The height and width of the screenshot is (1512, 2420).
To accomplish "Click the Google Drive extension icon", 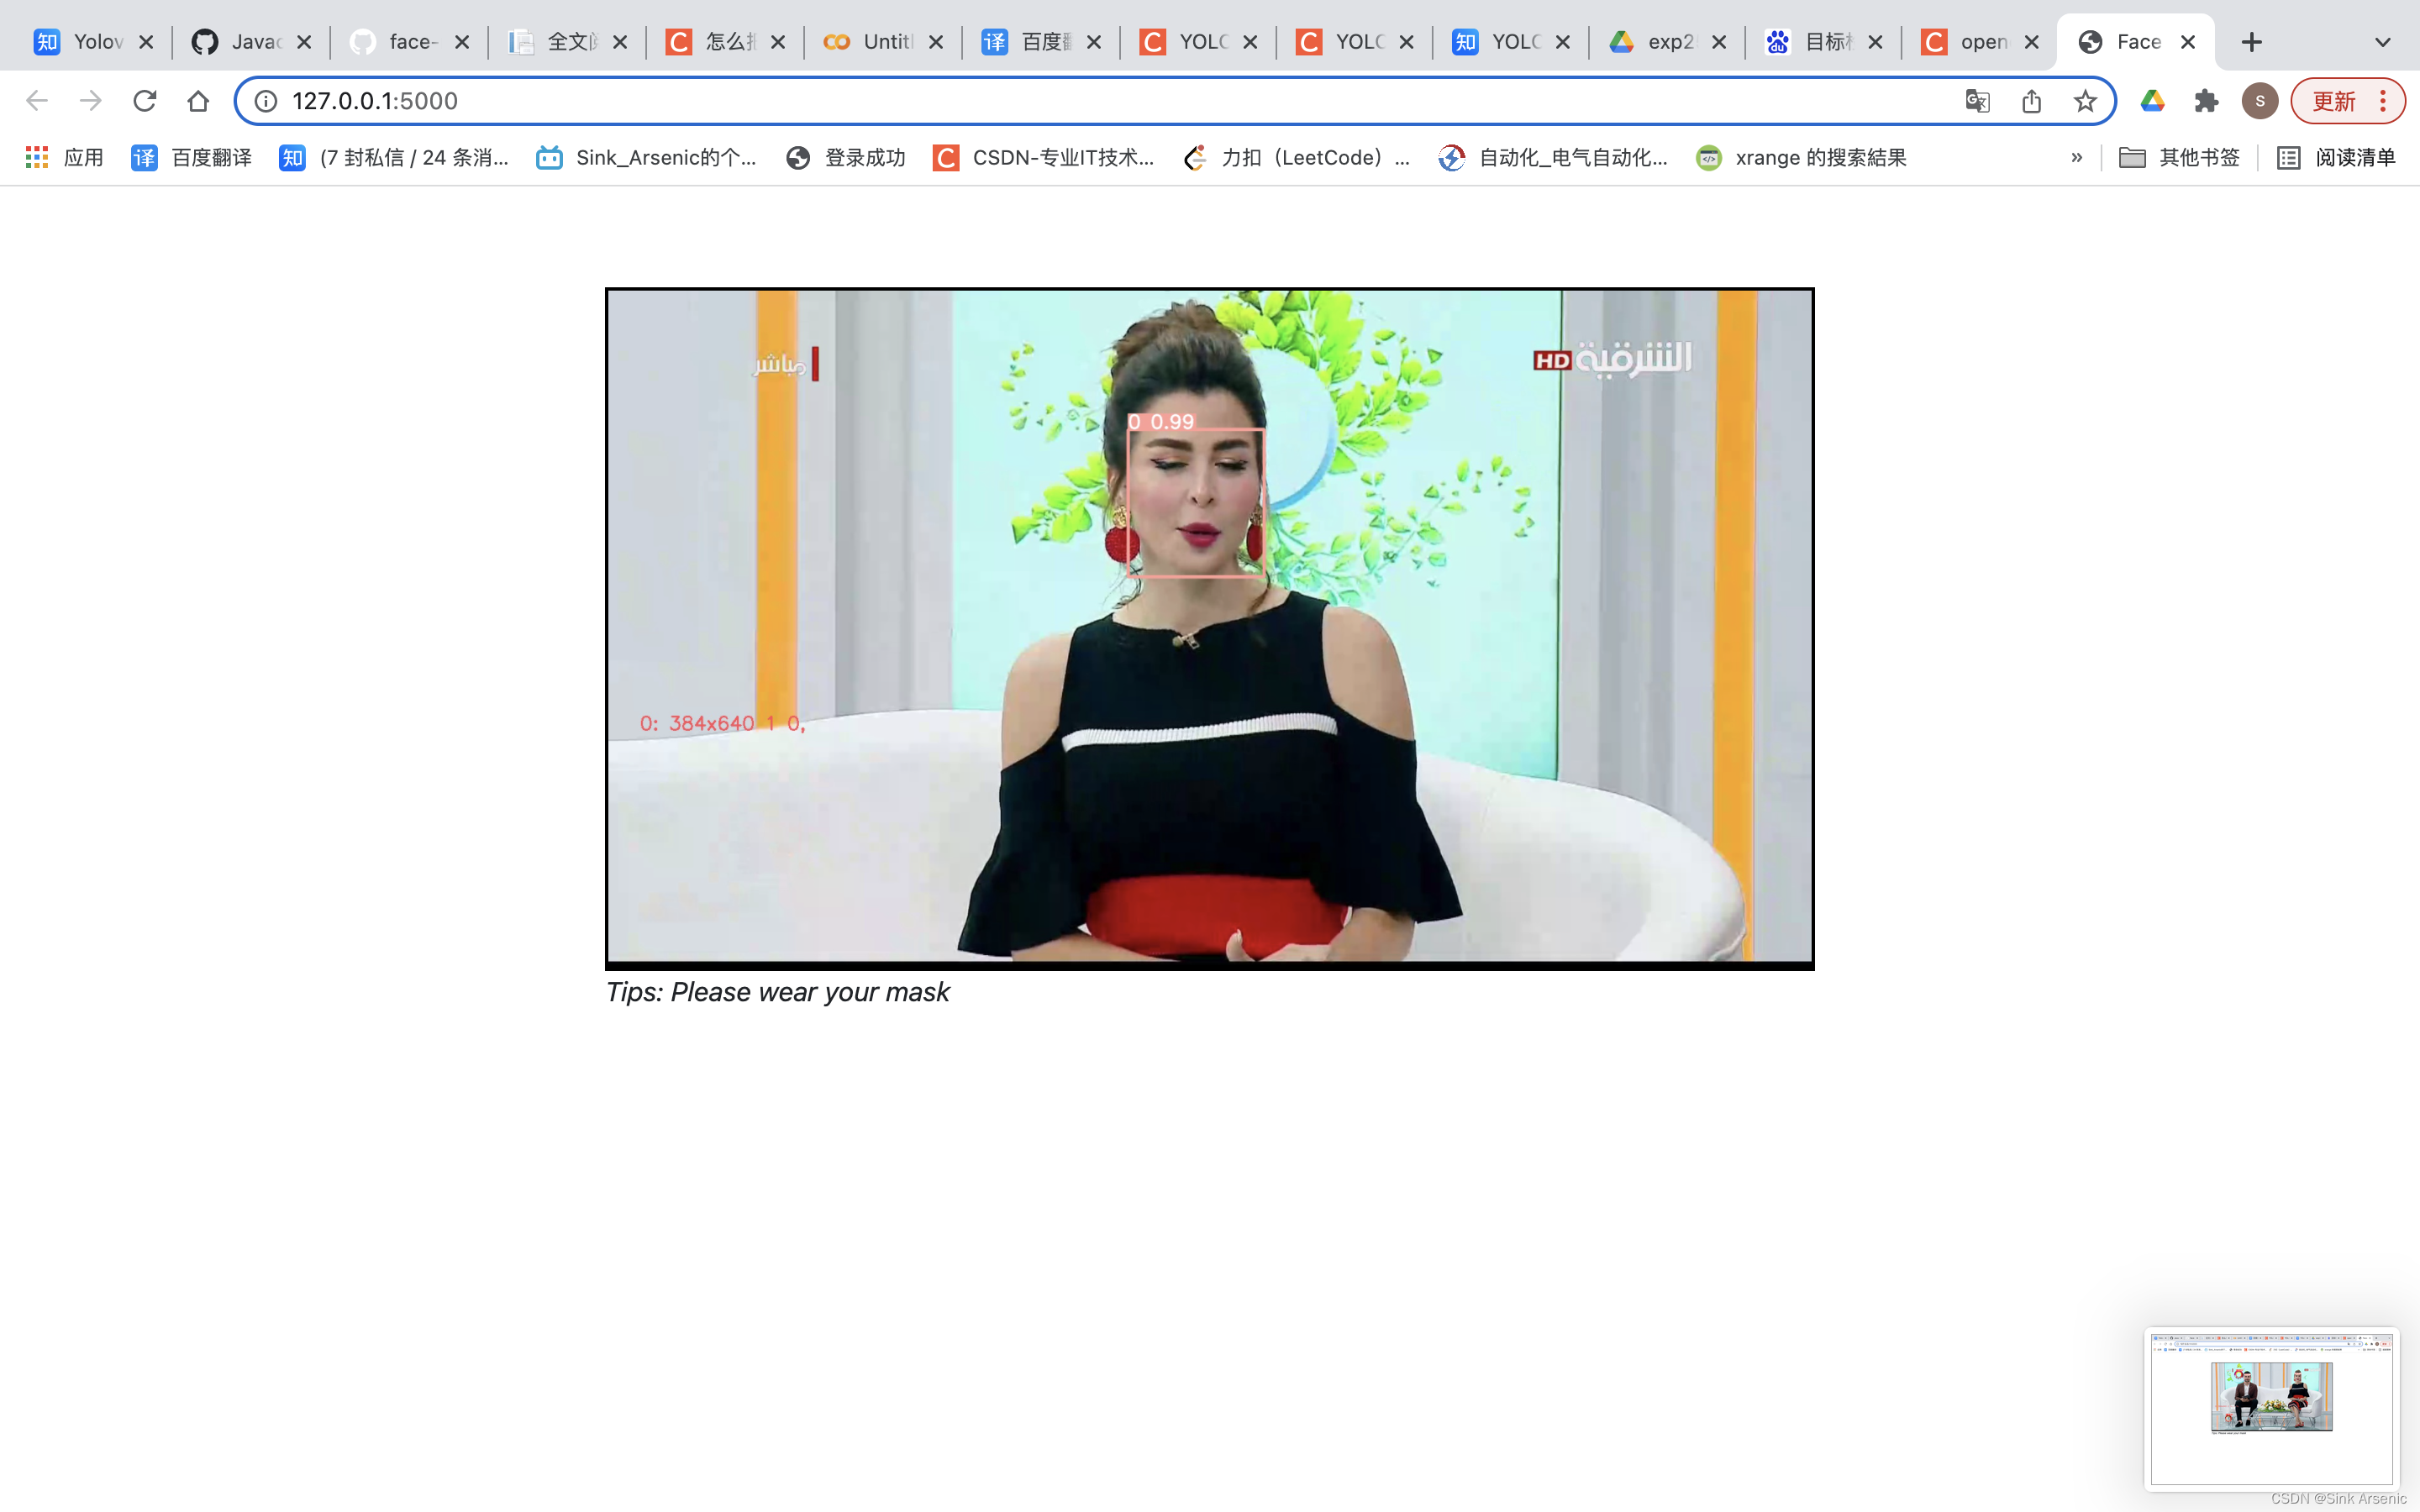I will click(x=2152, y=101).
